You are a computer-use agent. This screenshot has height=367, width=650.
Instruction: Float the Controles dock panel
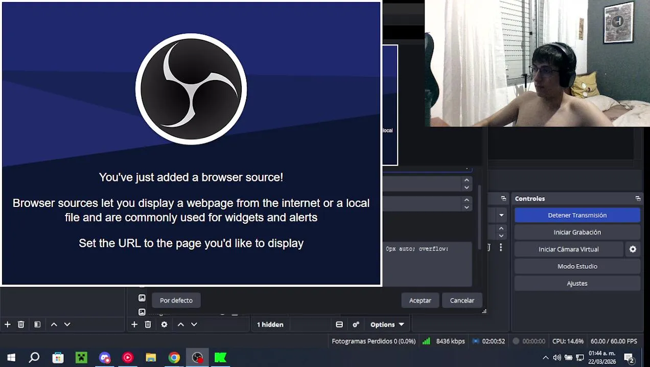638,198
